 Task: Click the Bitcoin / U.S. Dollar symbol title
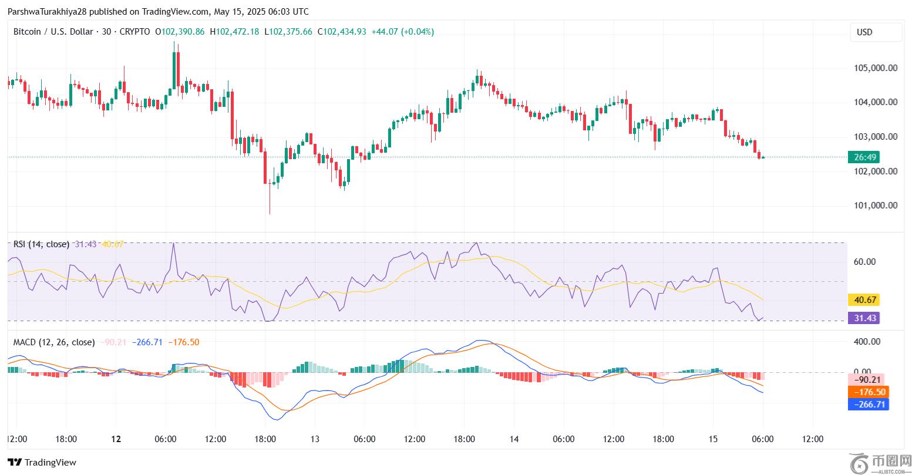(53, 32)
